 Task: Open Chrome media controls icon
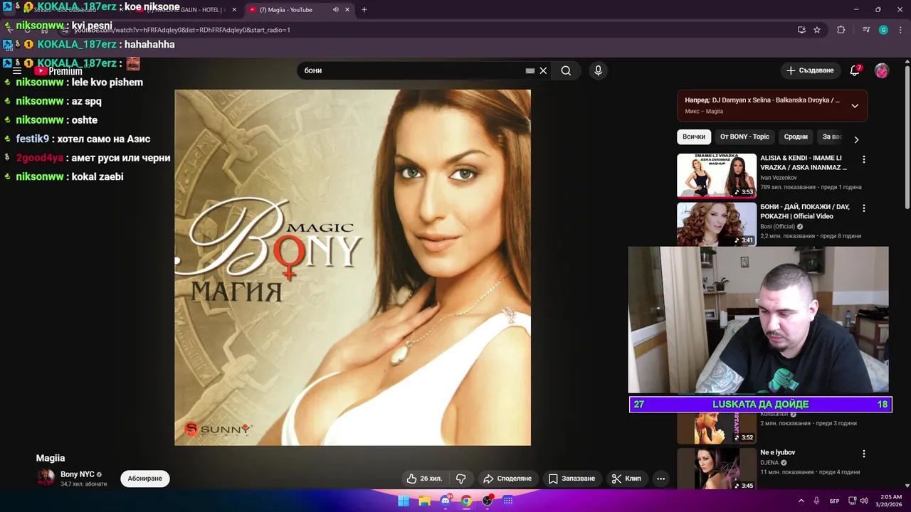point(866,30)
